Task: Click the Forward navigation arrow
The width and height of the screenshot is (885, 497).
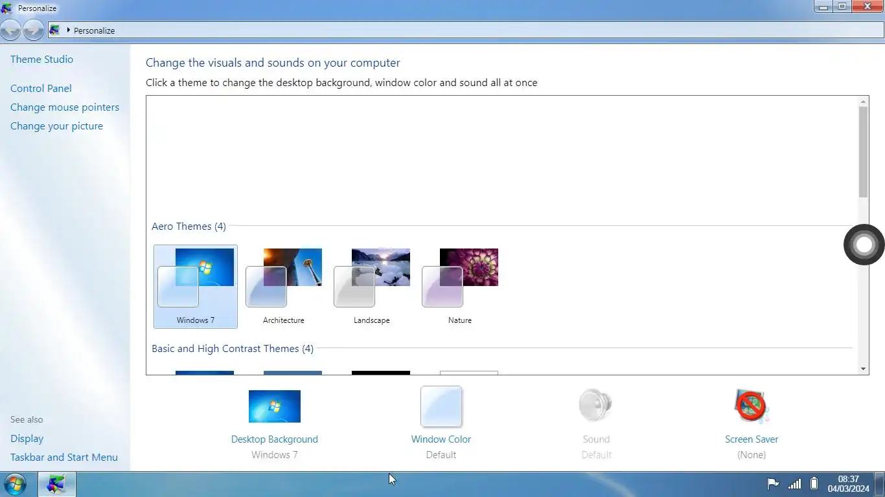Action: tap(33, 30)
